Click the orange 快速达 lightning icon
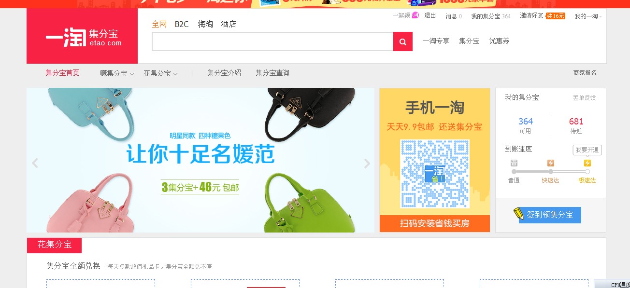Screen dimensions: 630x288 pos(550,163)
